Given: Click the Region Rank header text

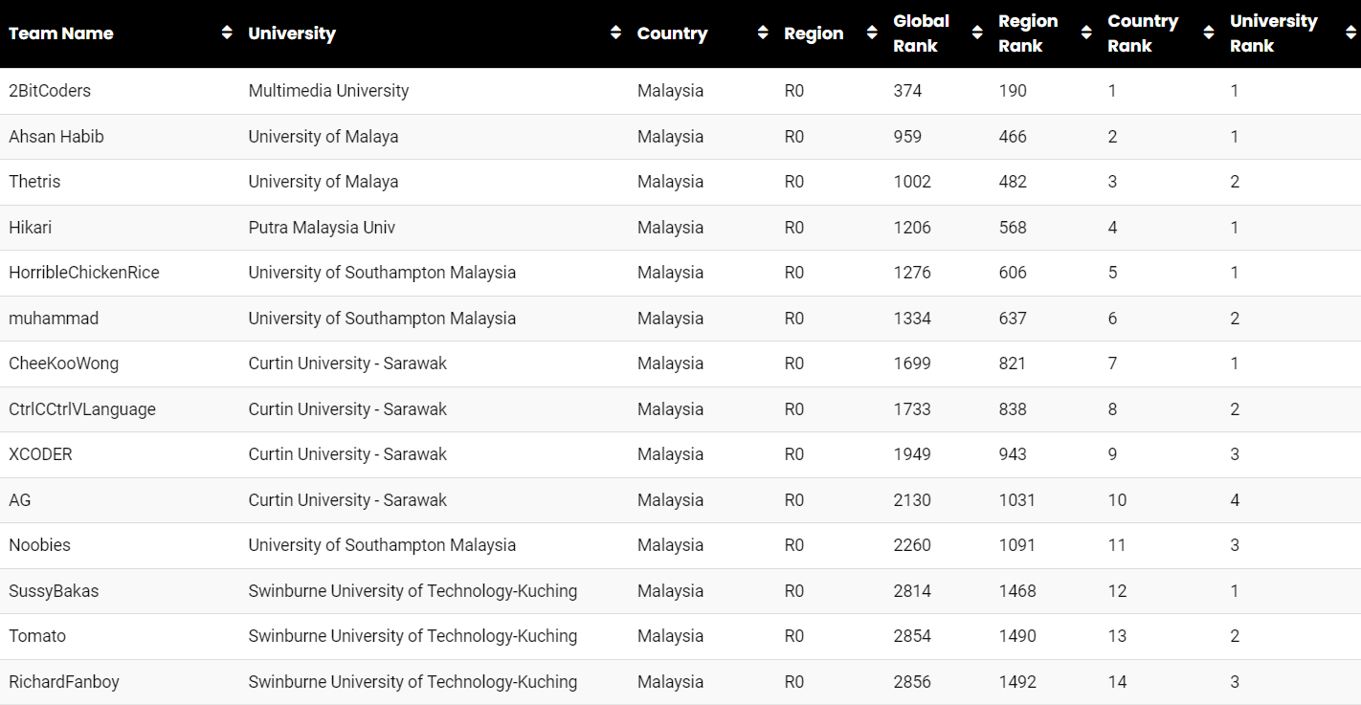Looking at the screenshot, I should click(1028, 33).
